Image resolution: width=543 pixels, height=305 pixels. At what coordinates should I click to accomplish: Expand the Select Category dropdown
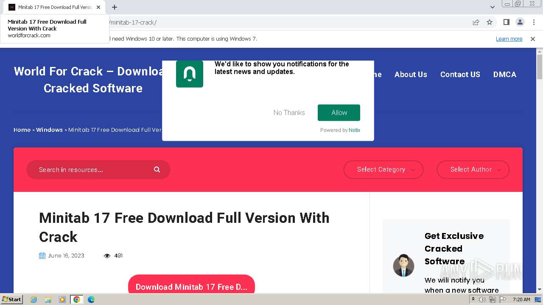(x=383, y=169)
